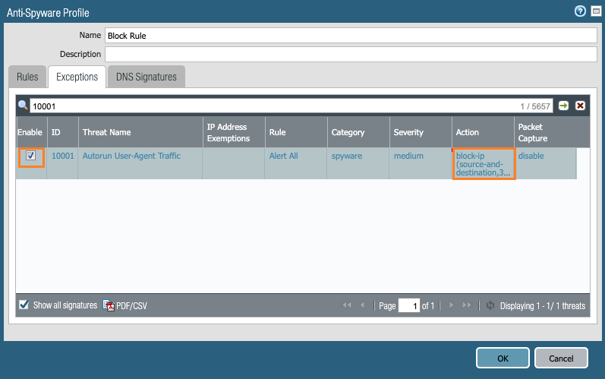
Task: Switch to the Rules tab
Action: pos(27,77)
